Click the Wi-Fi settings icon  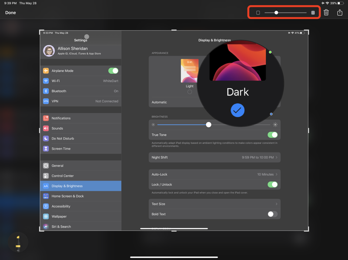click(x=46, y=81)
